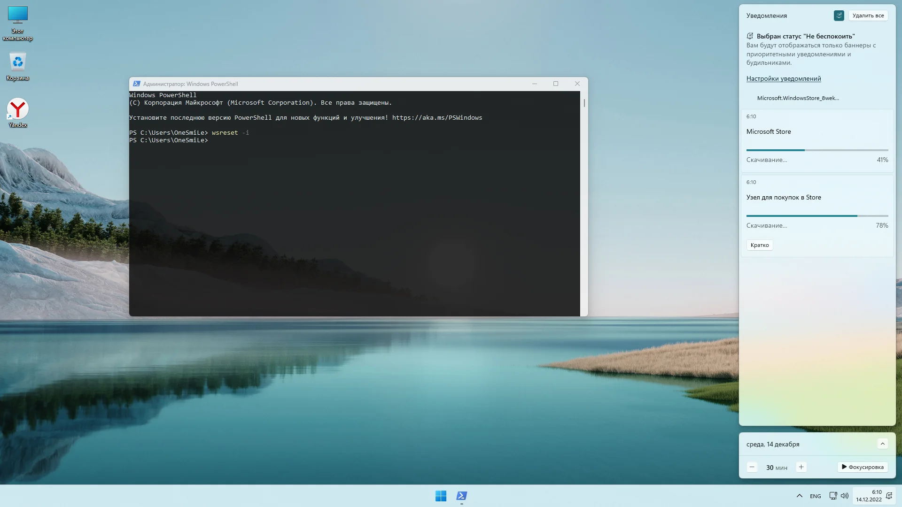Click PowerShell icon in window title bar
The height and width of the screenshot is (507, 902).
(136, 84)
